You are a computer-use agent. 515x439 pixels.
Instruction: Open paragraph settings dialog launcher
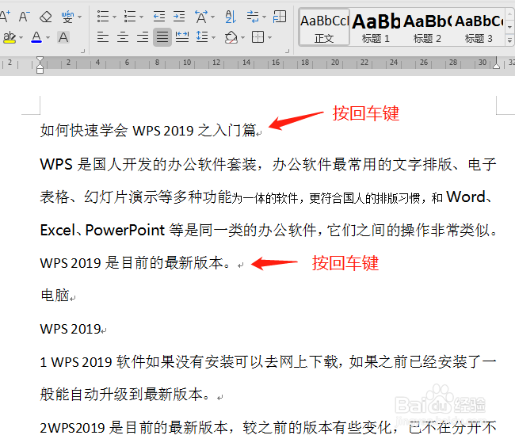[288, 52]
